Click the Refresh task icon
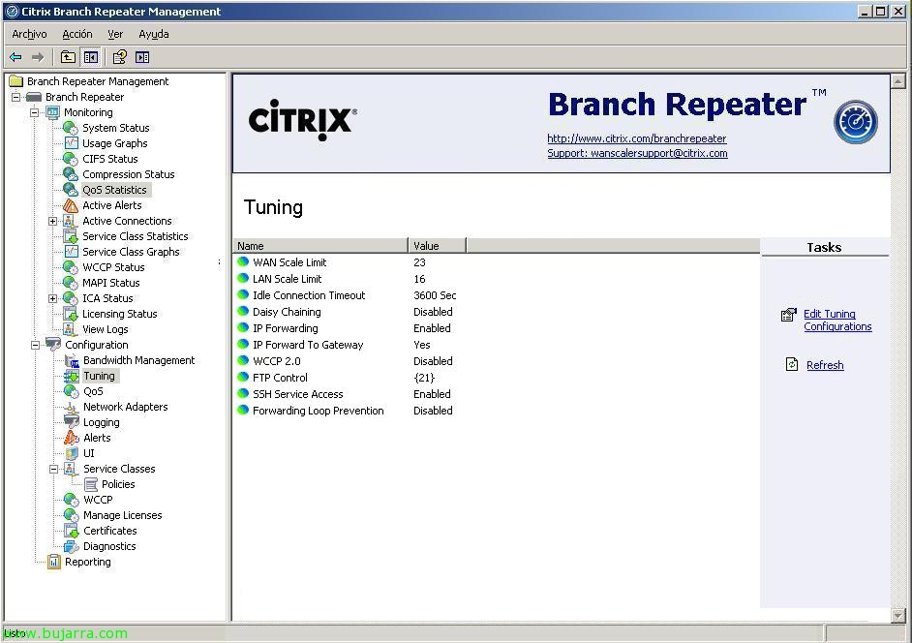The image size is (912, 643). click(x=792, y=364)
